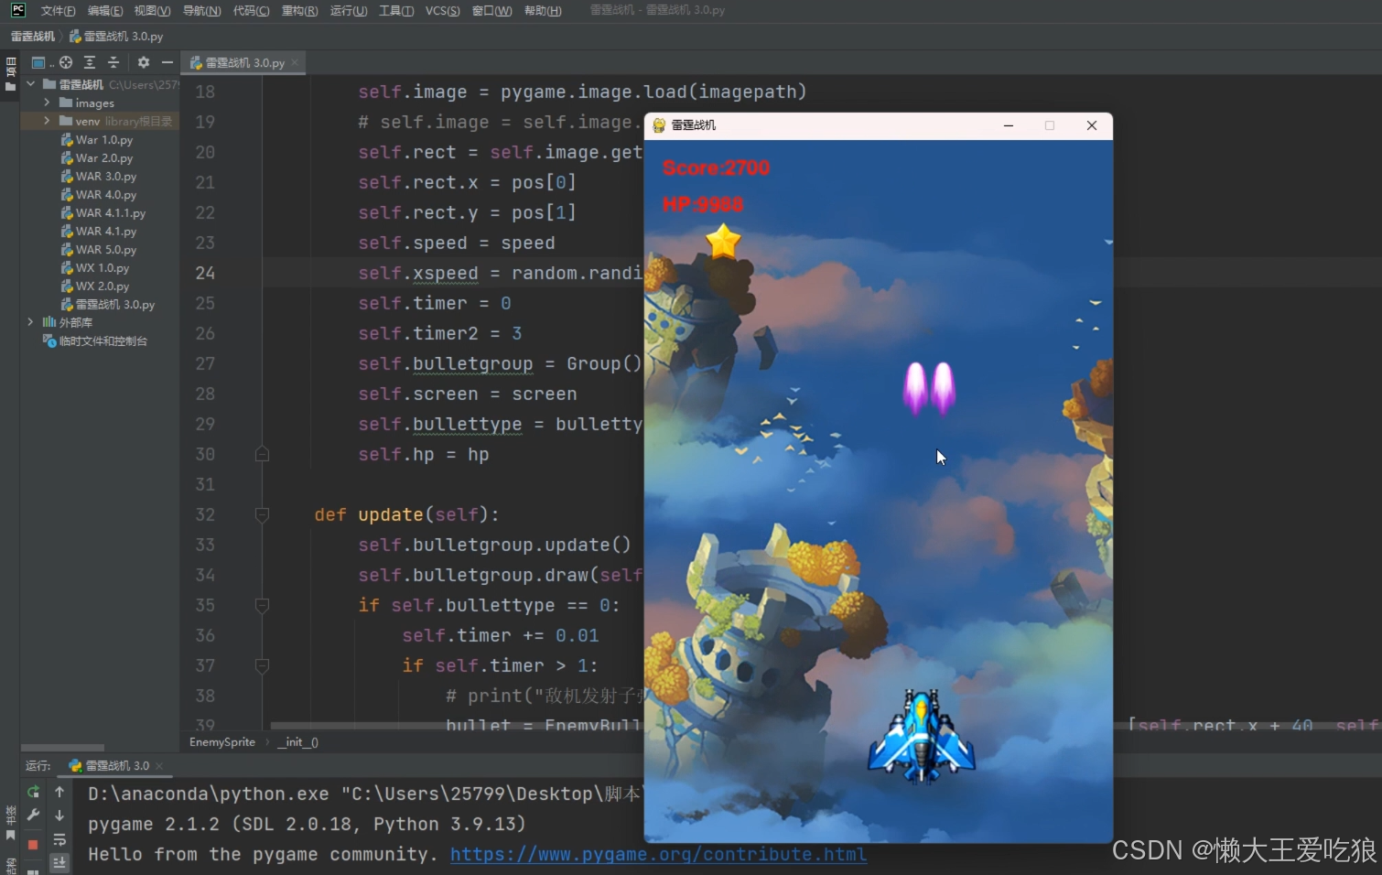Open the 文件(F) menu

pos(58,11)
